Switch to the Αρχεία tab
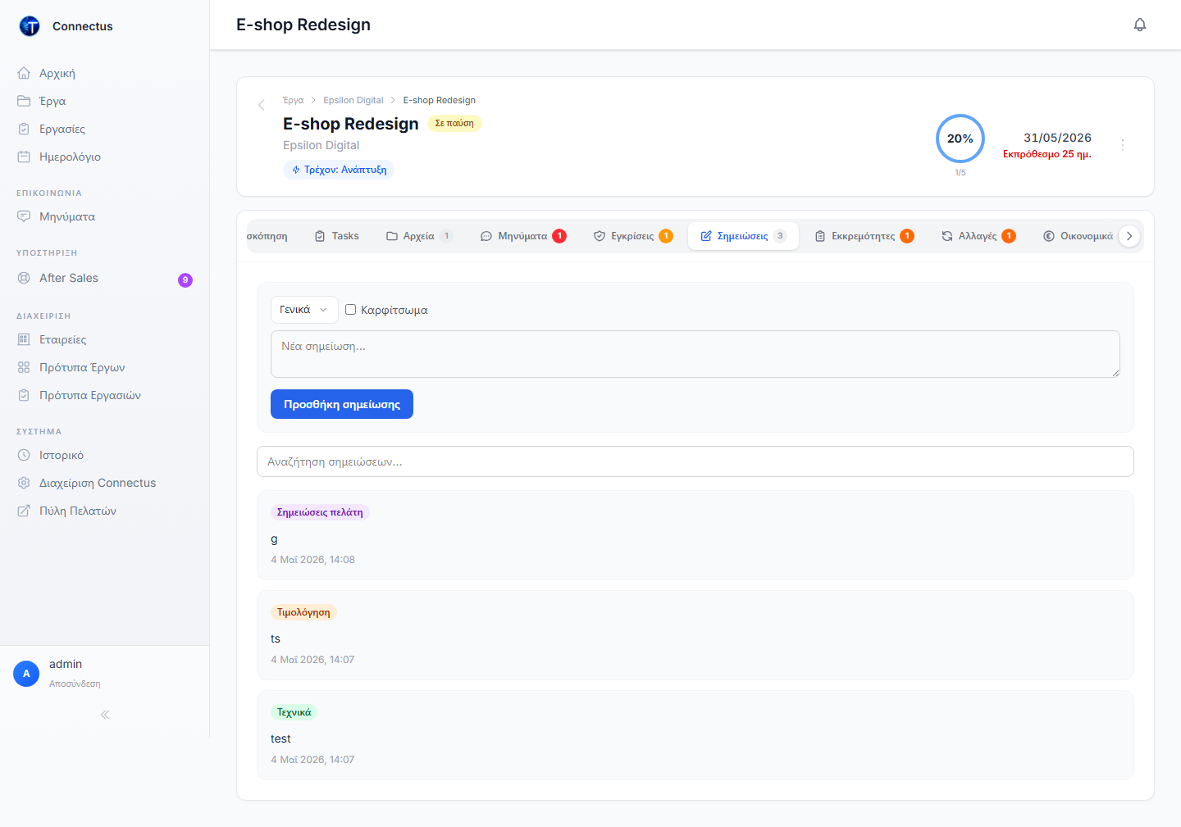This screenshot has width=1181, height=827. click(420, 236)
